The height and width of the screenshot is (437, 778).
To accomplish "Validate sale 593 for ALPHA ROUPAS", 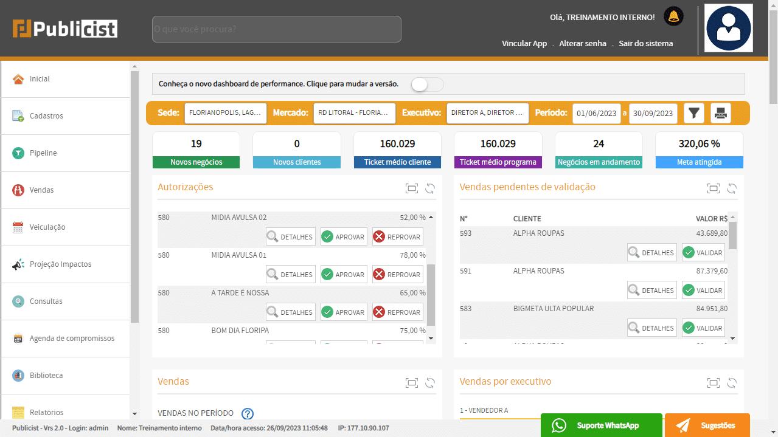I will (x=703, y=253).
